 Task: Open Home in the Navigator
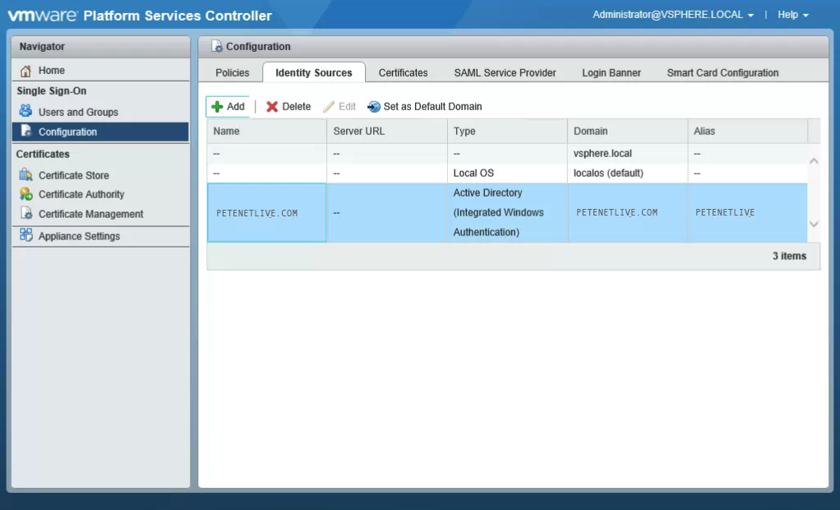tap(101, 70)
